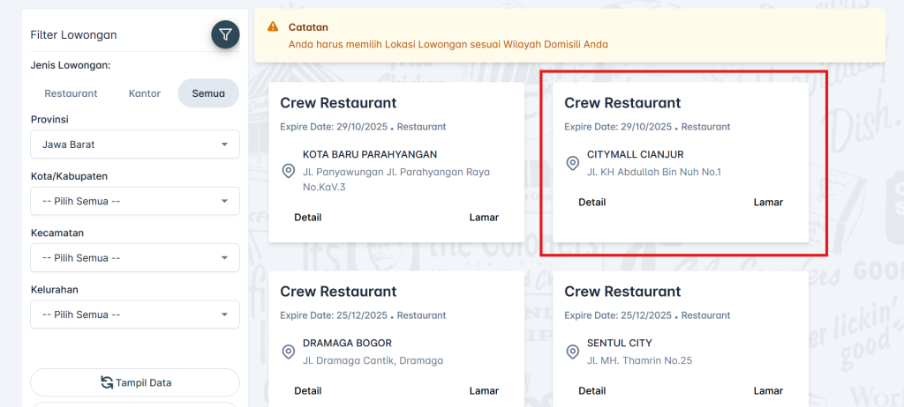Open Detail for Kota Baru Parahyangan job
904x407 pixels.
(307, 218)
